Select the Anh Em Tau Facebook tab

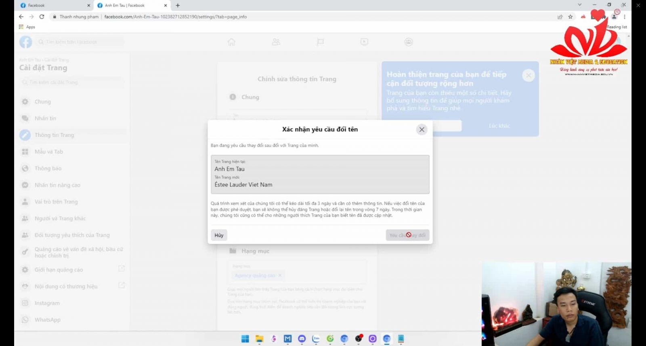pos(131,5)
